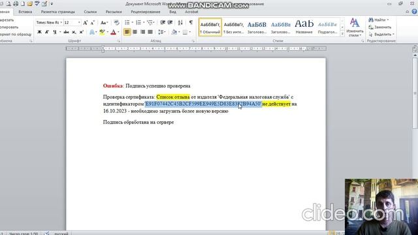
Task: Open font size dropdown showing 12
Action: (x=79, y=23)
